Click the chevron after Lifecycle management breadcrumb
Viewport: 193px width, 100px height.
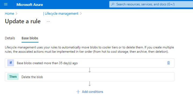pos(81,13)
